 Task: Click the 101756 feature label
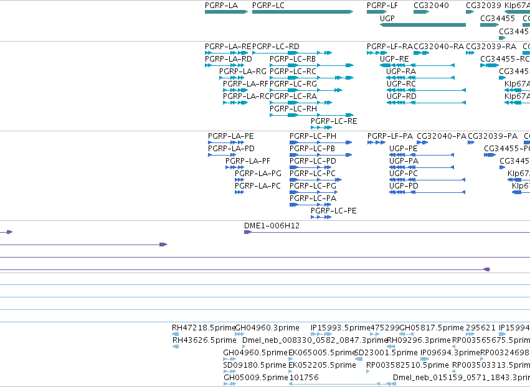[x=304, y=378]
